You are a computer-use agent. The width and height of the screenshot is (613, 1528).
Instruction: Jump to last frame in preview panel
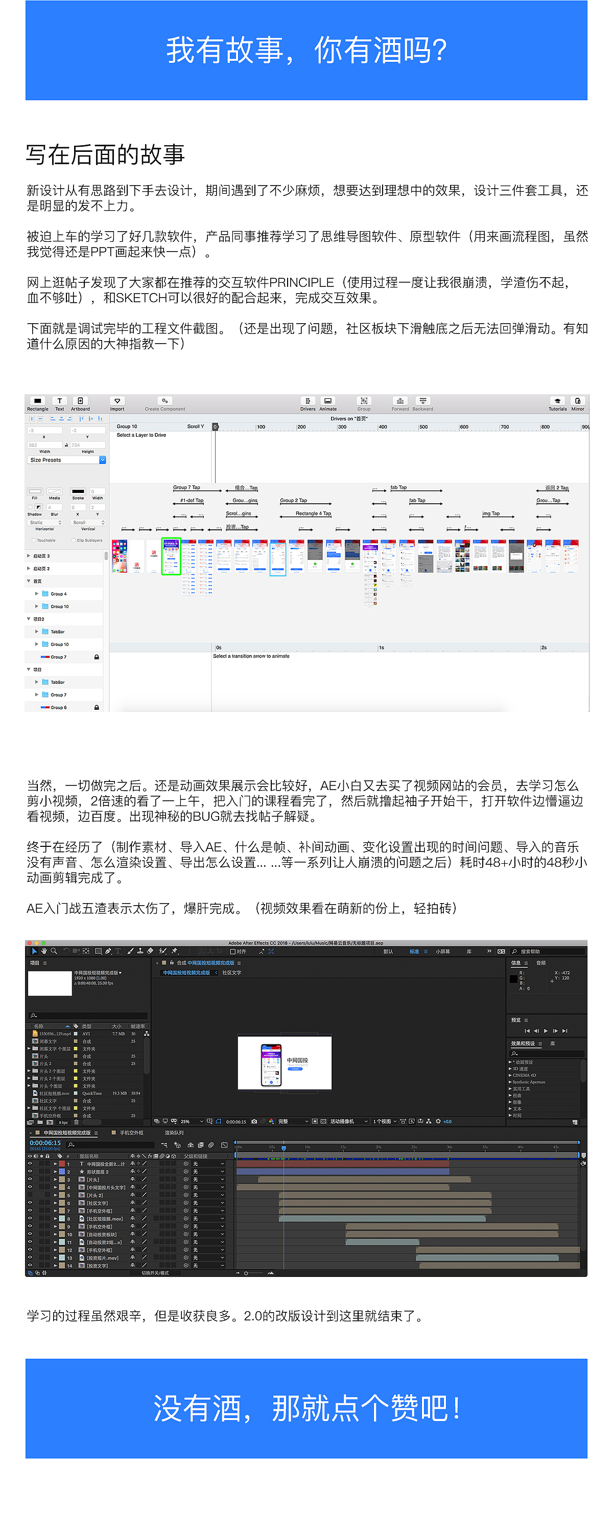tap(565, 1031)
